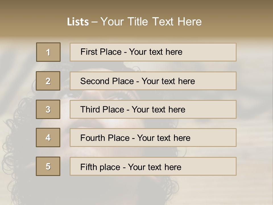
Task: Click the number 1 box
Action: [x=48, y=52]
